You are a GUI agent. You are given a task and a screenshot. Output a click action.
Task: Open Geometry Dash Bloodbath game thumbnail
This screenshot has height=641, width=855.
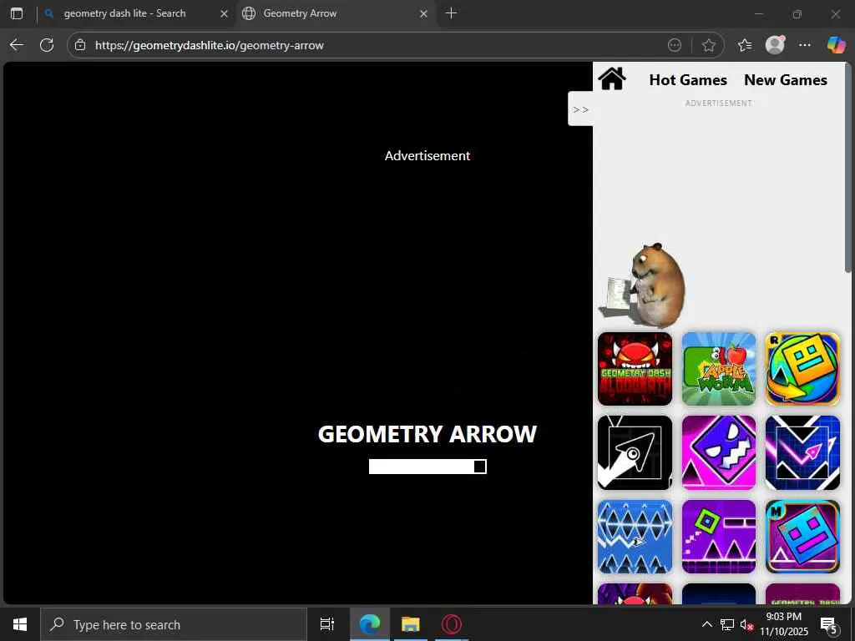(635, 369)
